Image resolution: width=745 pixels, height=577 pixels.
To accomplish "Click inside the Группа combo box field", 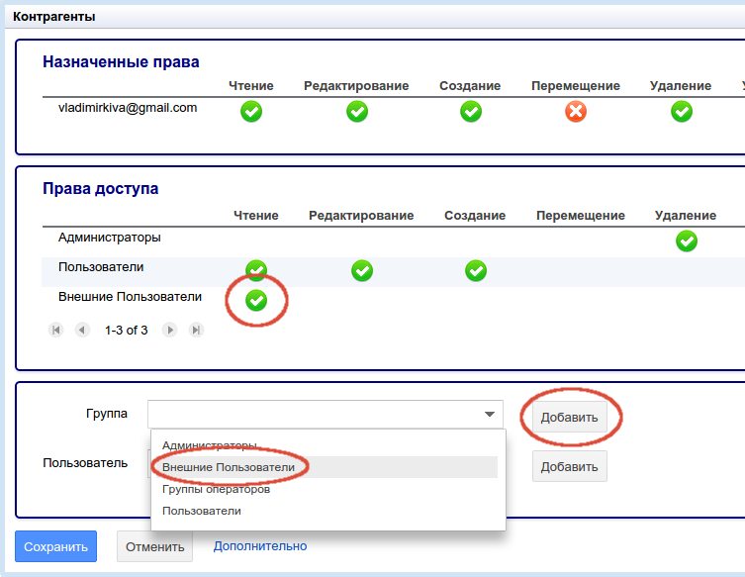I will (325, 414).
